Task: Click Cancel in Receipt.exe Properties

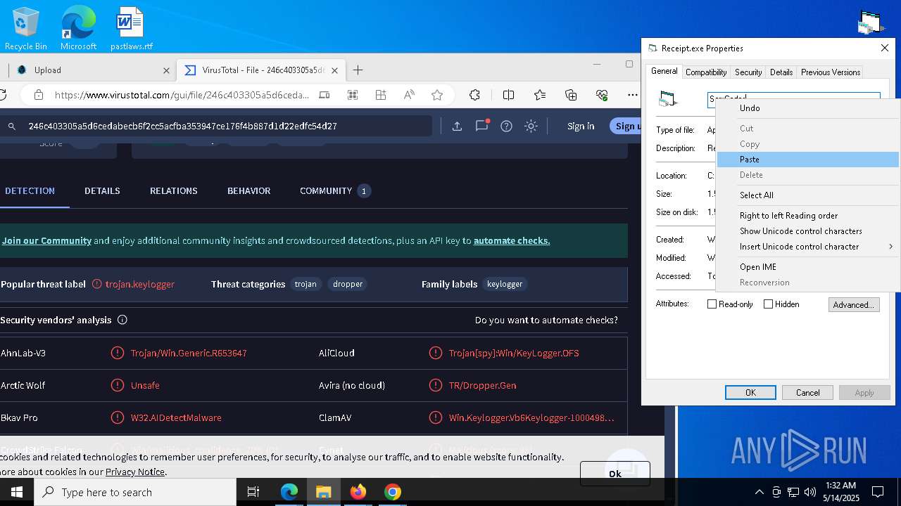Action: [x=807, y=393]
